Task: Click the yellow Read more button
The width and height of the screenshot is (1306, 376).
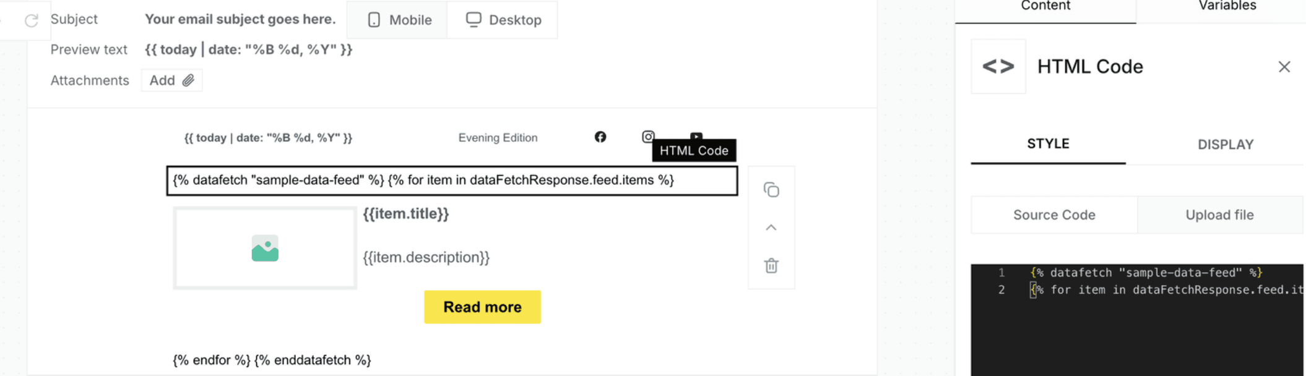Action: click(x=482, y=307)
